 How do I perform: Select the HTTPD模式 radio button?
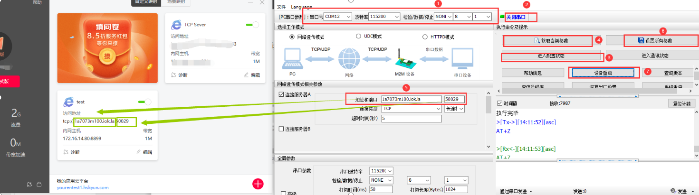[425, 37]
